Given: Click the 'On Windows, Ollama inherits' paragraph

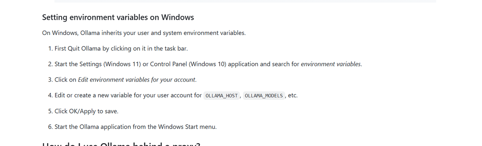Looking at the screenshot, I should pos(144,33).
